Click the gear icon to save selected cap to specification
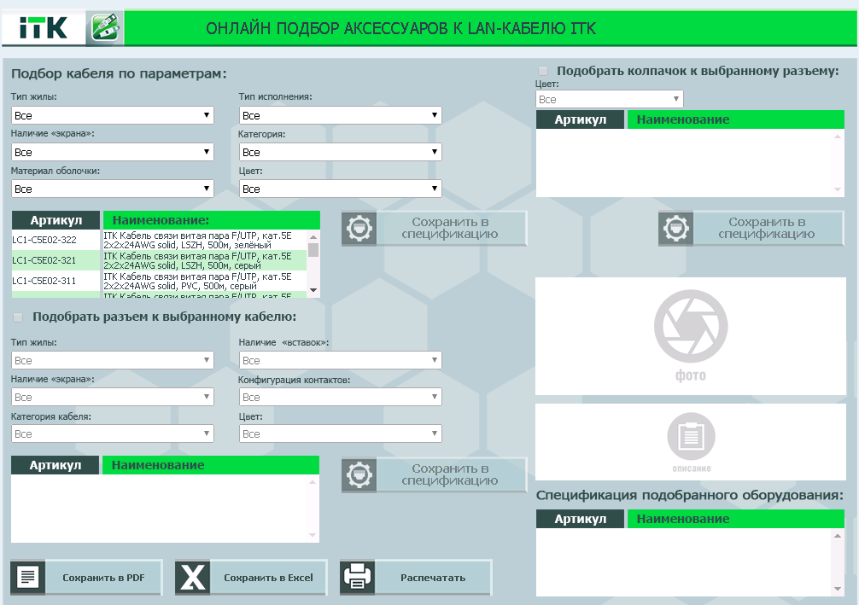Image resolution: width=859 pixels, height=605 pixels. click(x=676, y=228)
